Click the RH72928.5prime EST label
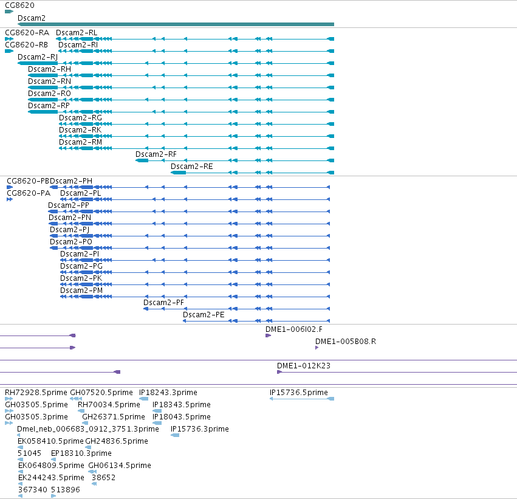Screen dimensions: 517x499 coord(36,393)
